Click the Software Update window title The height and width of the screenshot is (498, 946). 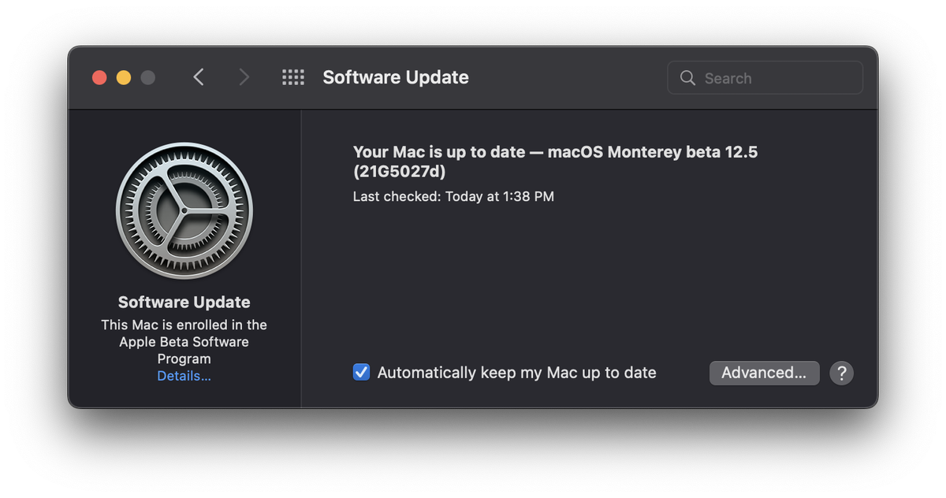tap(396, 77)
